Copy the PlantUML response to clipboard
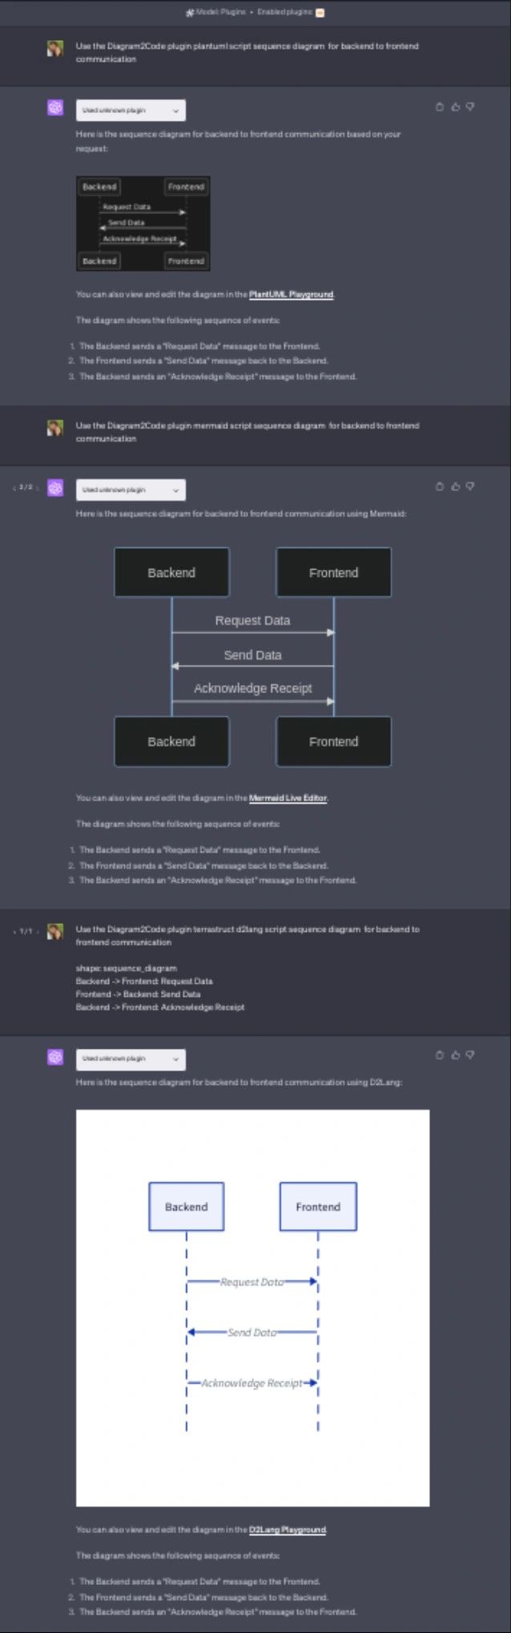 [439, 107]
